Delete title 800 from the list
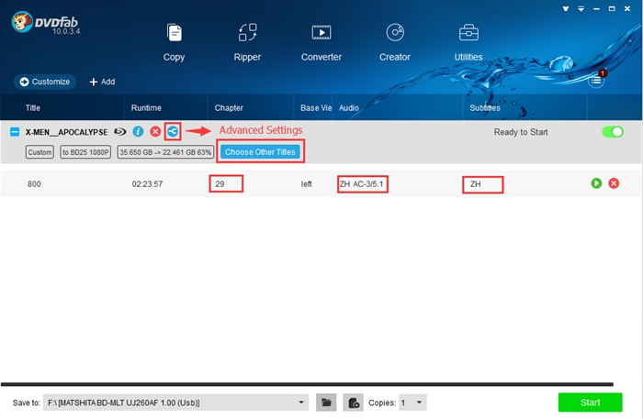Viewport: 643px width, 419px height. pos(614,183)
